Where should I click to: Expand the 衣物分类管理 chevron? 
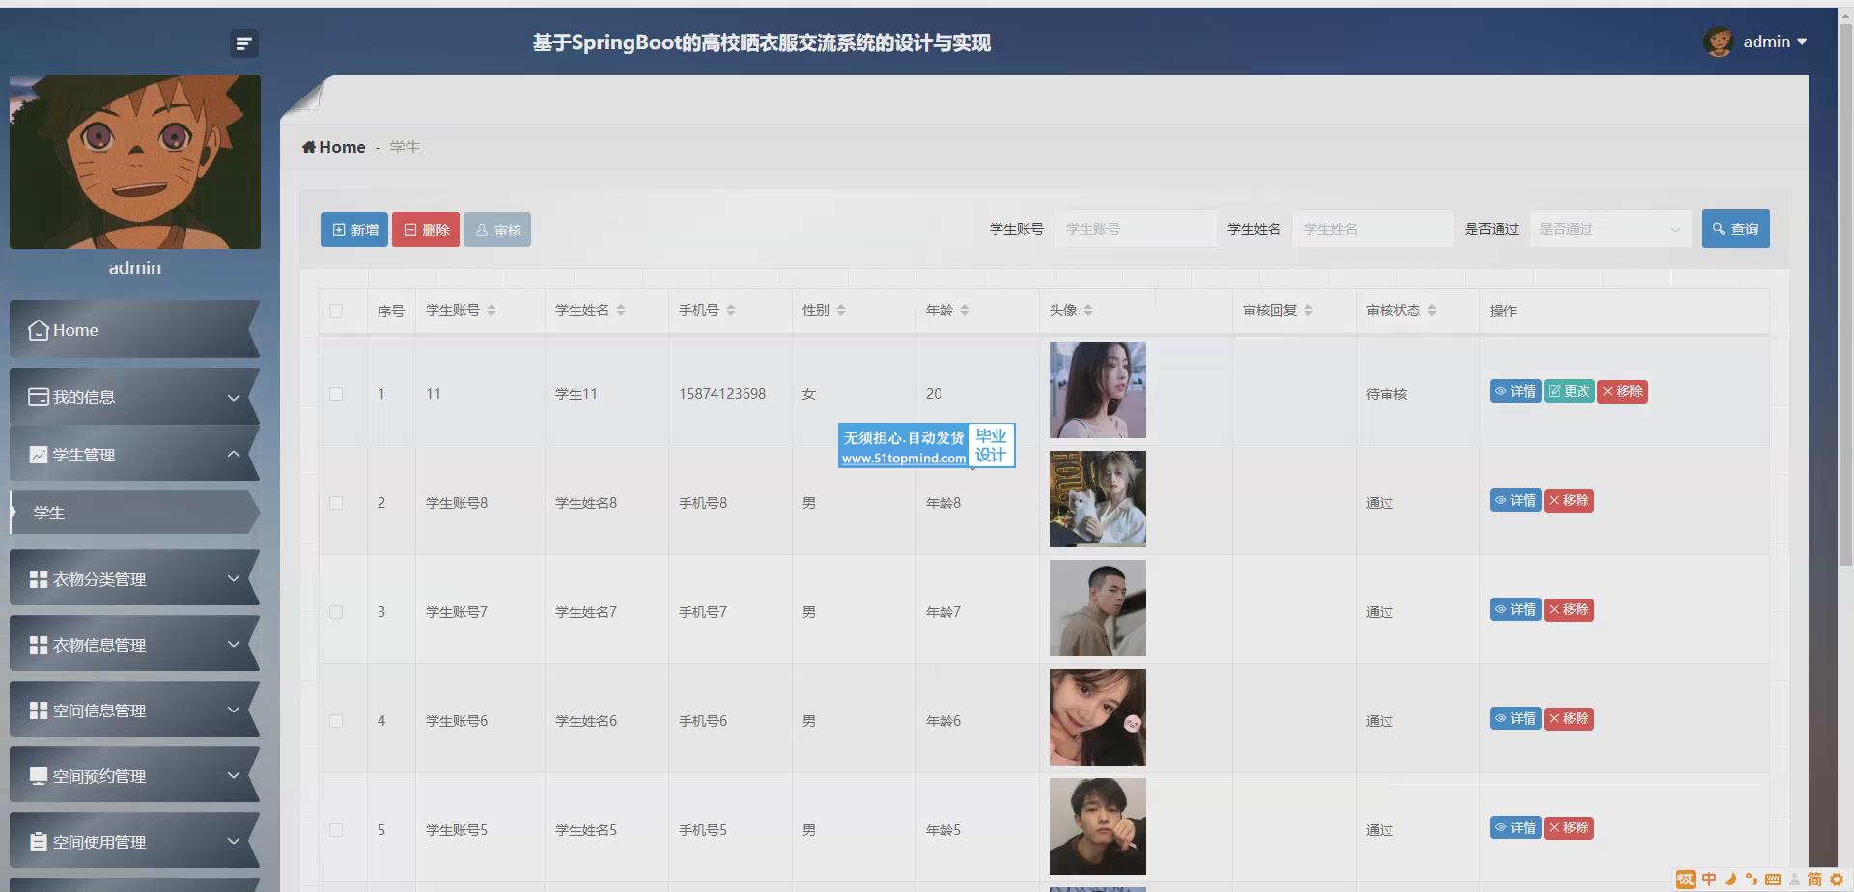pyautogui.click(x=234, y=578)
